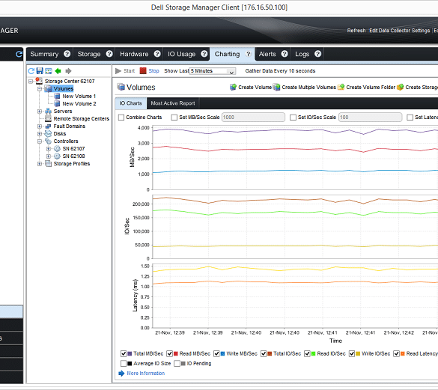Click the green Read IO/Sec color swatch
Viewport: 438px width, 390px height.
pos(314,353)
